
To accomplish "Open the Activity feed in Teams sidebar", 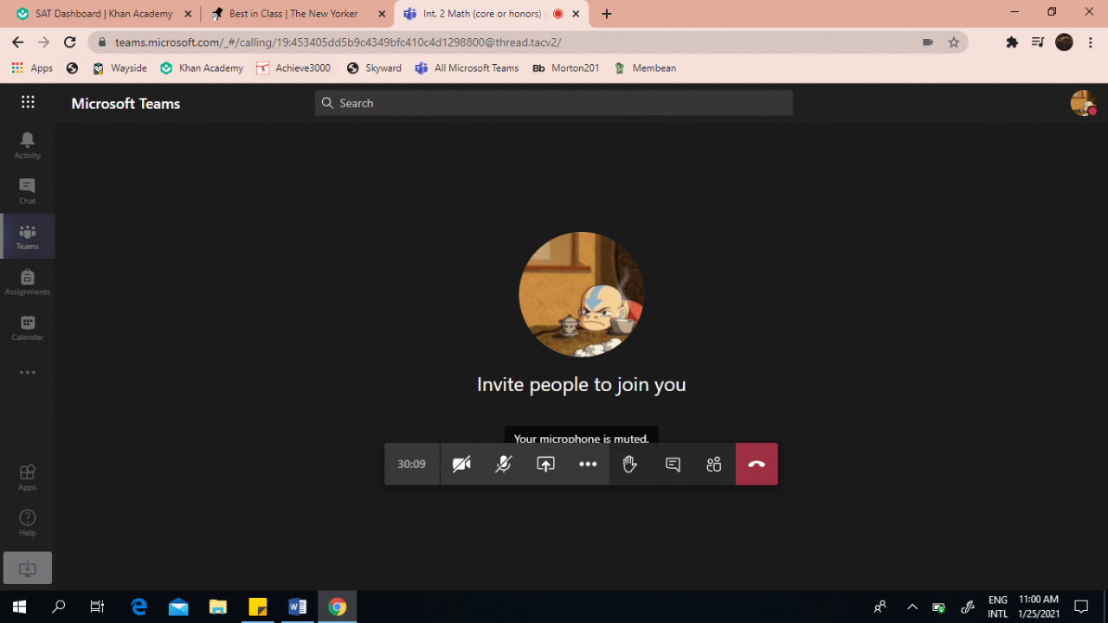I will 28,145.
